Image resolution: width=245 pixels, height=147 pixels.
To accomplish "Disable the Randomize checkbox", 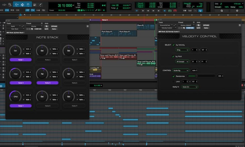I will 174,76.
